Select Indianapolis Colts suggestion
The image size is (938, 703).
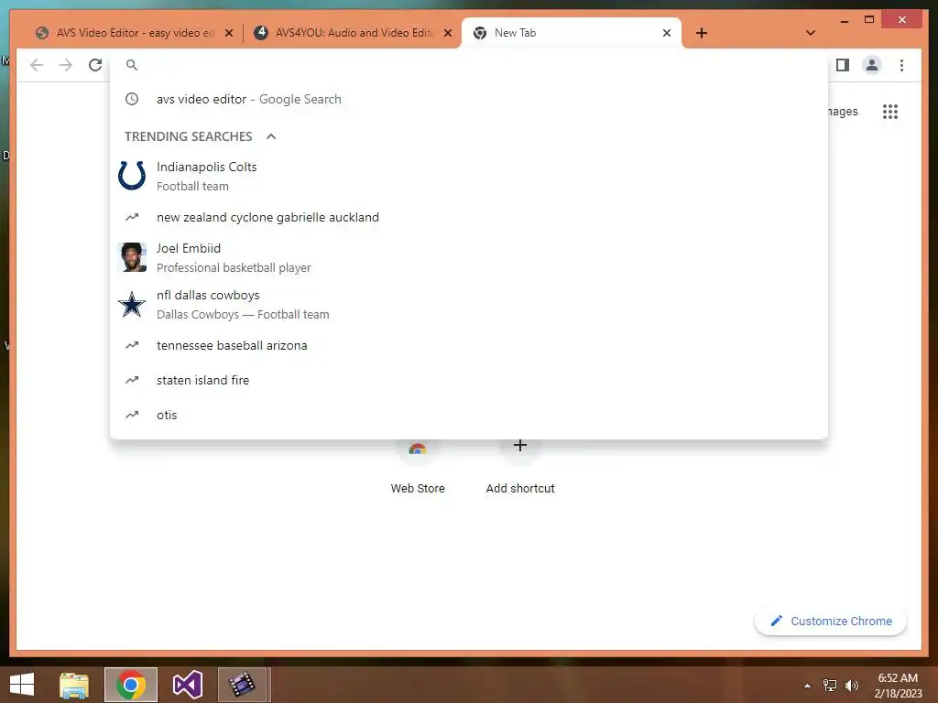[x=469, y=177]
